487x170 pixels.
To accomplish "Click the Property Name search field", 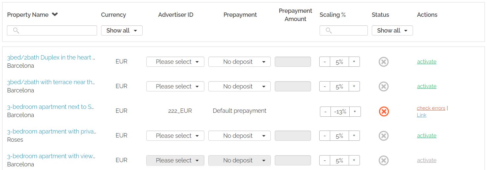I will point(52,31).
